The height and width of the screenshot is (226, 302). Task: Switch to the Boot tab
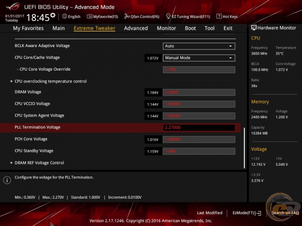pos(190,28)
